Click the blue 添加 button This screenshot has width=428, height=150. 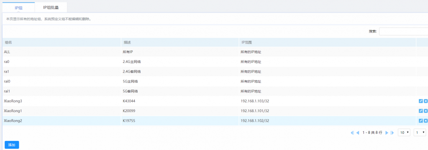12,145
